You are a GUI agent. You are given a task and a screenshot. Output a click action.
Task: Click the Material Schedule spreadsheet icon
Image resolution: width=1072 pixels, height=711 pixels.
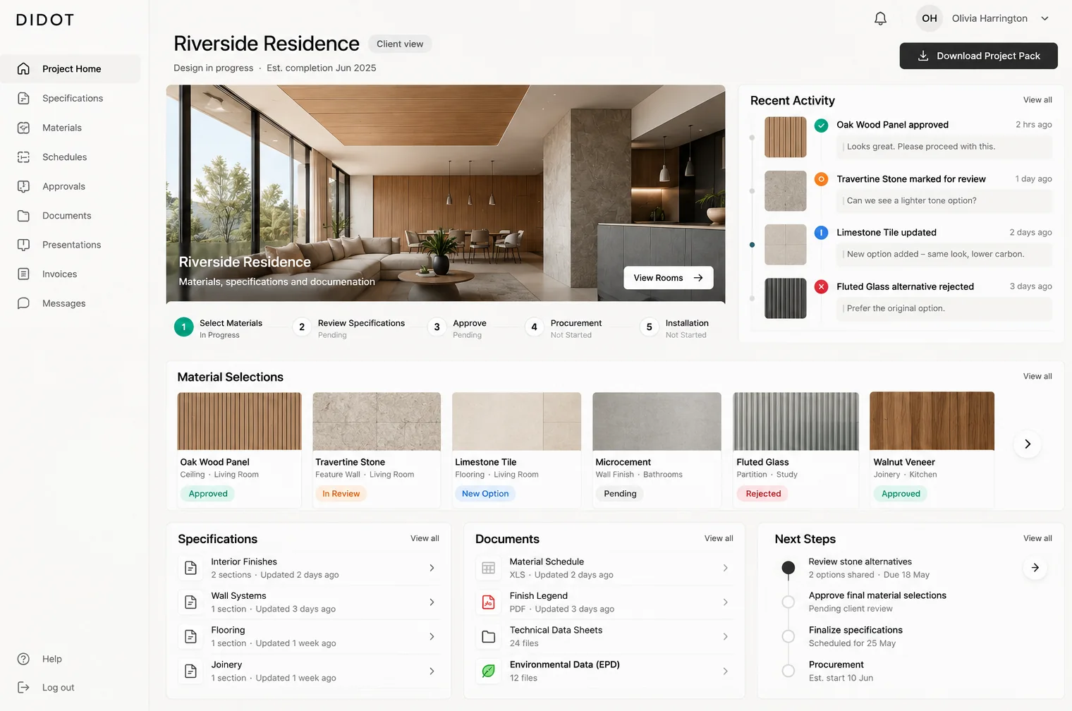click(x=488, y=568)
